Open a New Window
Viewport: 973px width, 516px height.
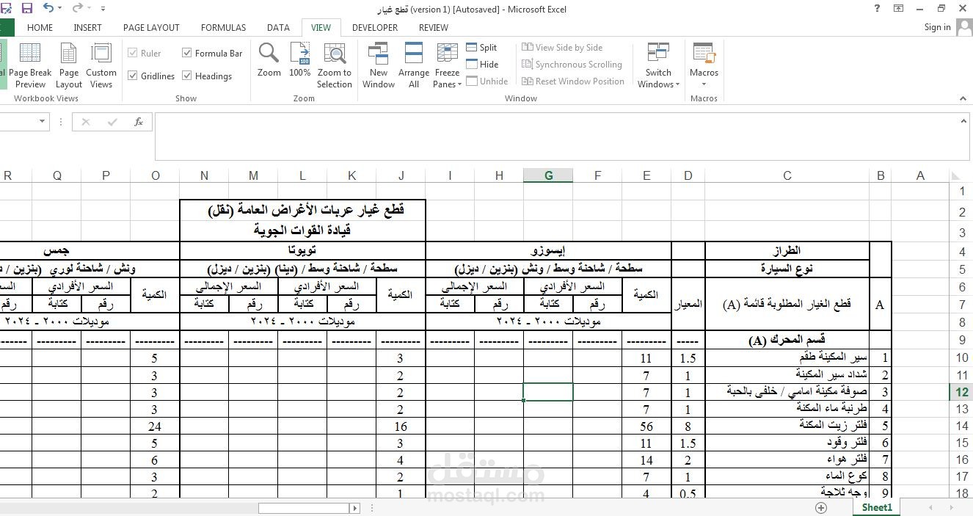[x=379, y=65]
